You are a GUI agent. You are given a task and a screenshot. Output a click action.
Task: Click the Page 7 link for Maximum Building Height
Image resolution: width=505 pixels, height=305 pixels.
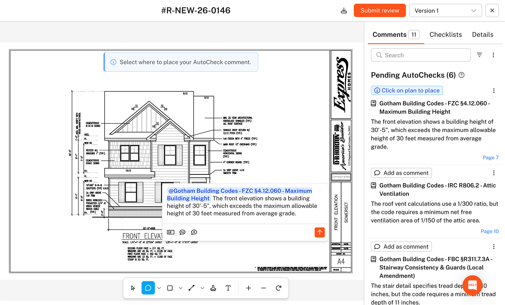tap(491, 157)
